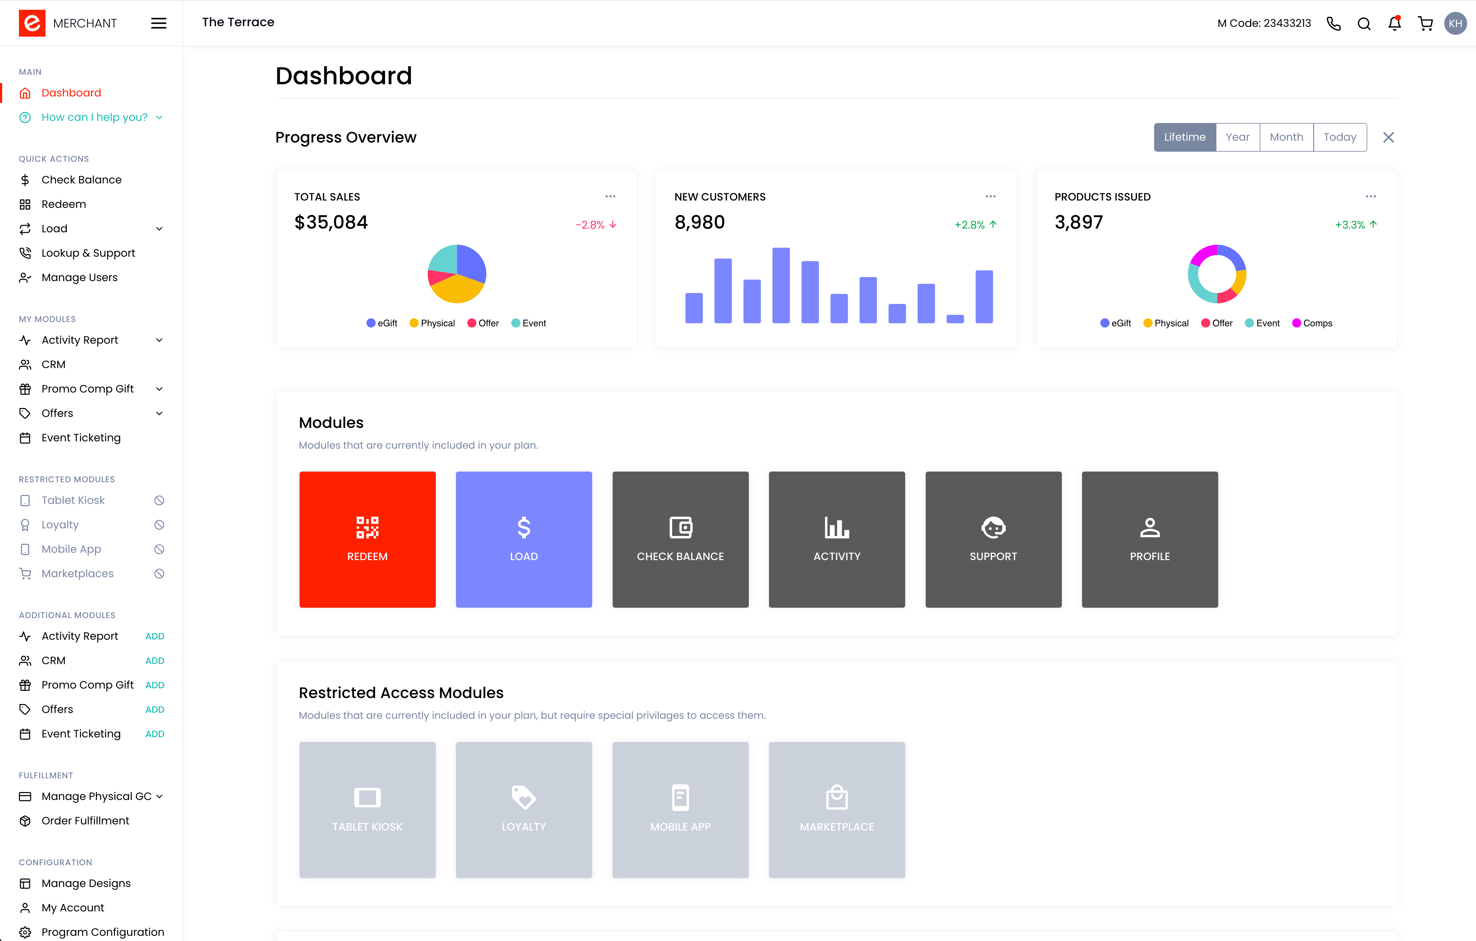
Task: Click the CRM people icon under My Modules
Action: coord(25,364)
